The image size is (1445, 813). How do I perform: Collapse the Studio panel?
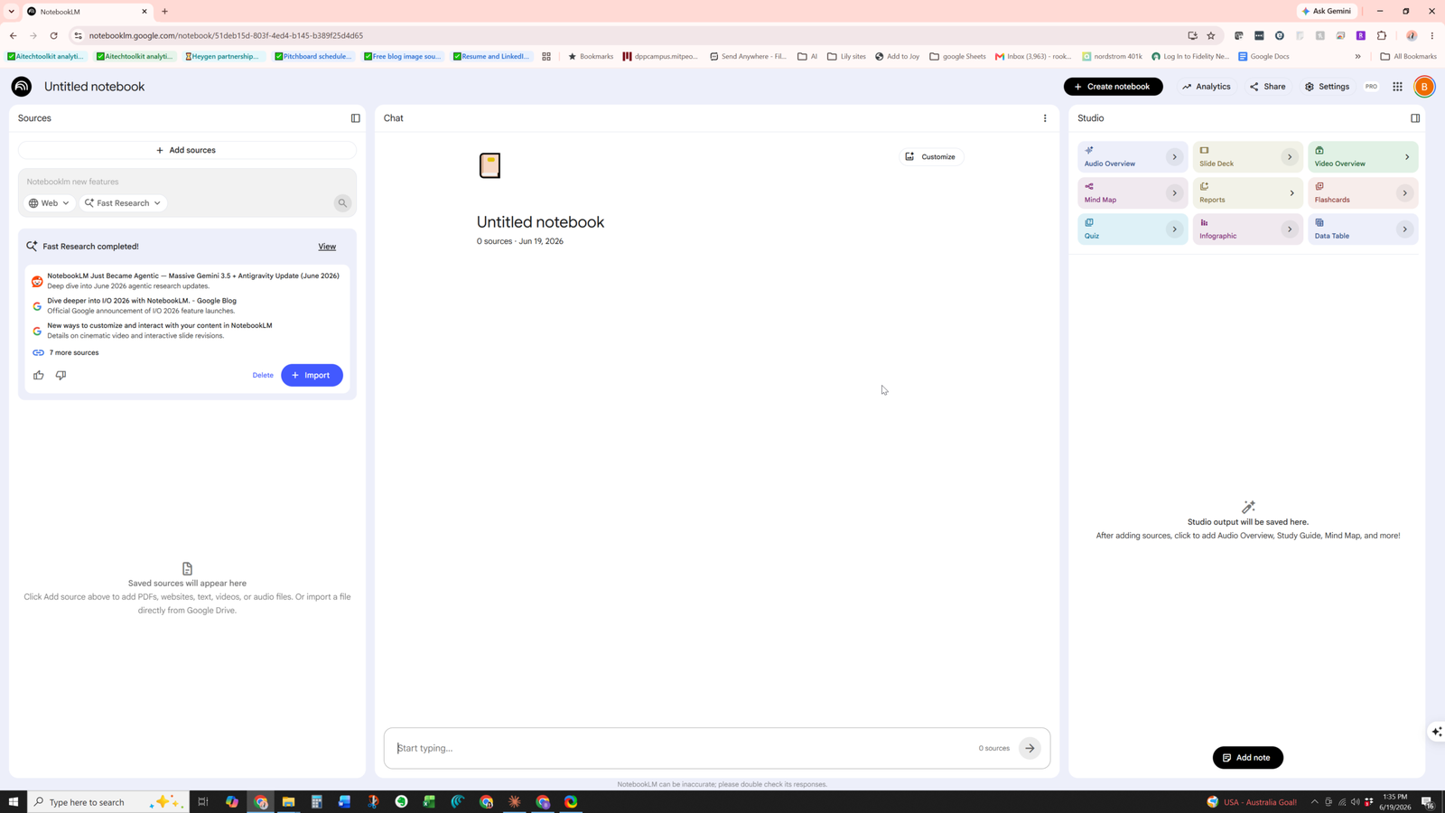click(1415, 118)
